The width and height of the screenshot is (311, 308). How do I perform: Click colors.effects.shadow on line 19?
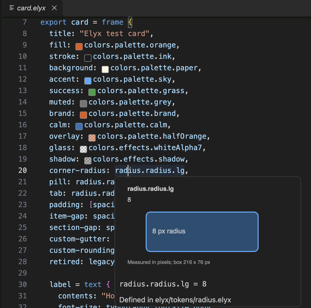coord(139,159)
